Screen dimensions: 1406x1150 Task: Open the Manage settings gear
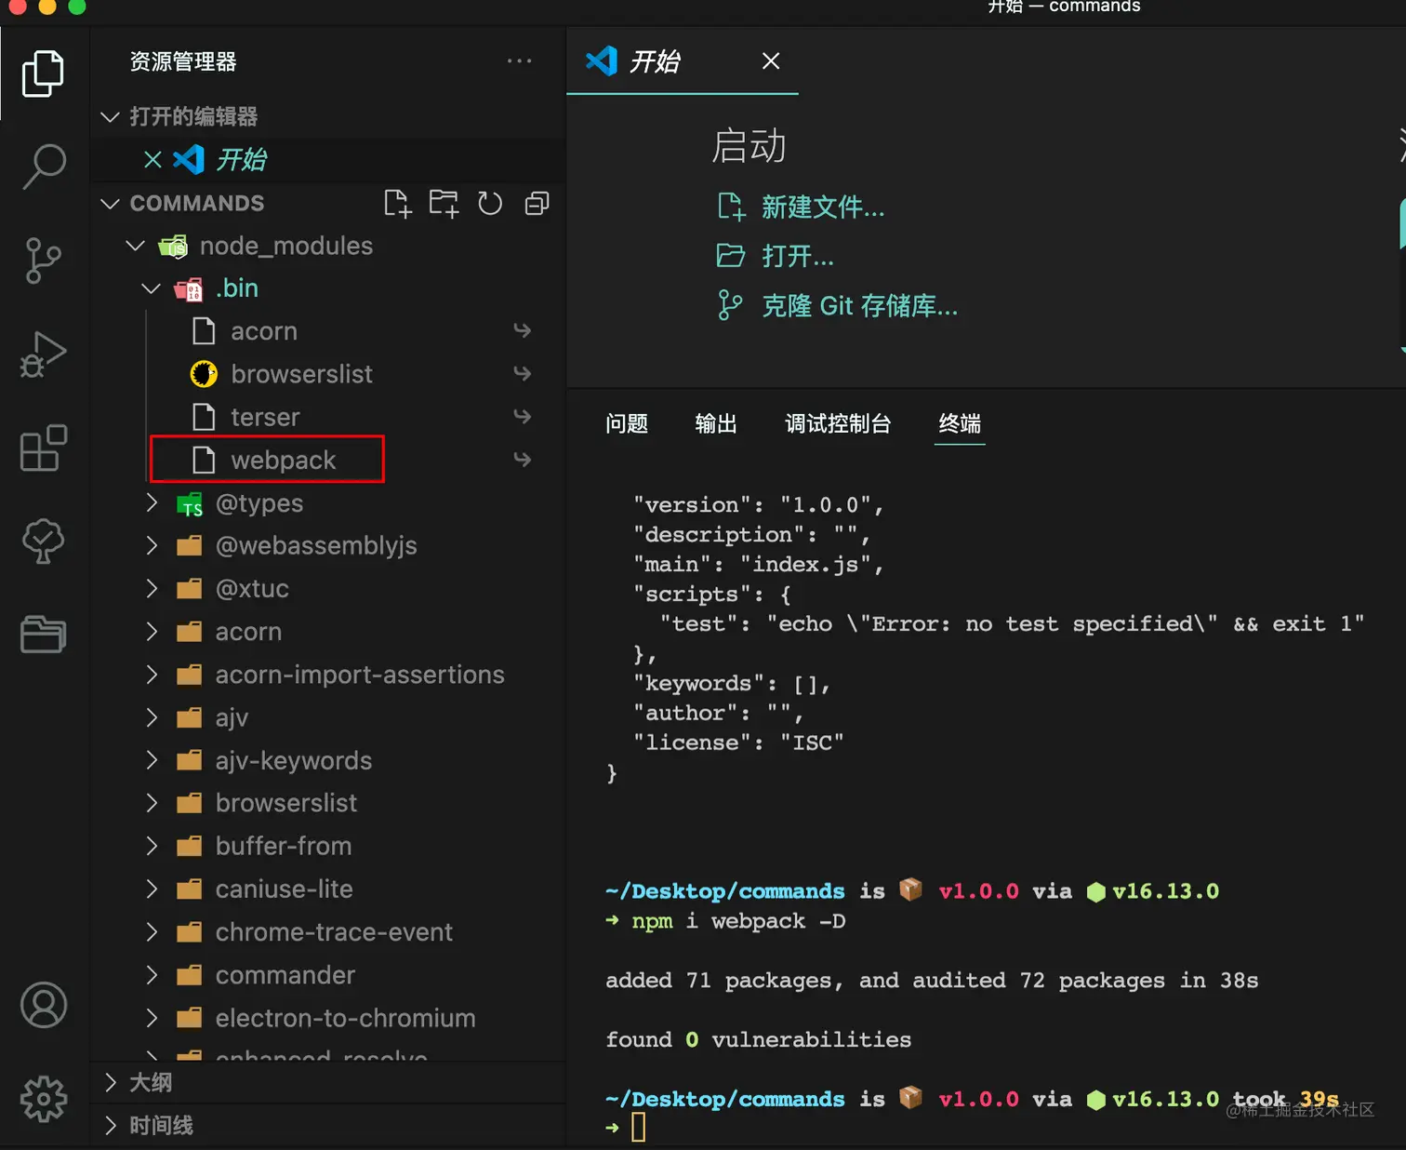(44, 1100)
